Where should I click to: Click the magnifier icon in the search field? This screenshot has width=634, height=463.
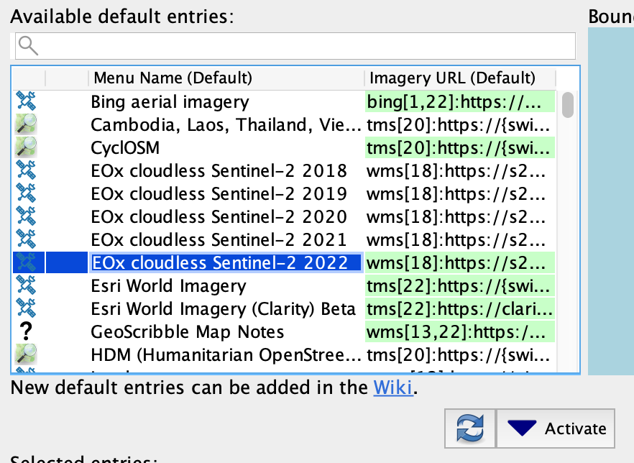(x=27, y=46)
